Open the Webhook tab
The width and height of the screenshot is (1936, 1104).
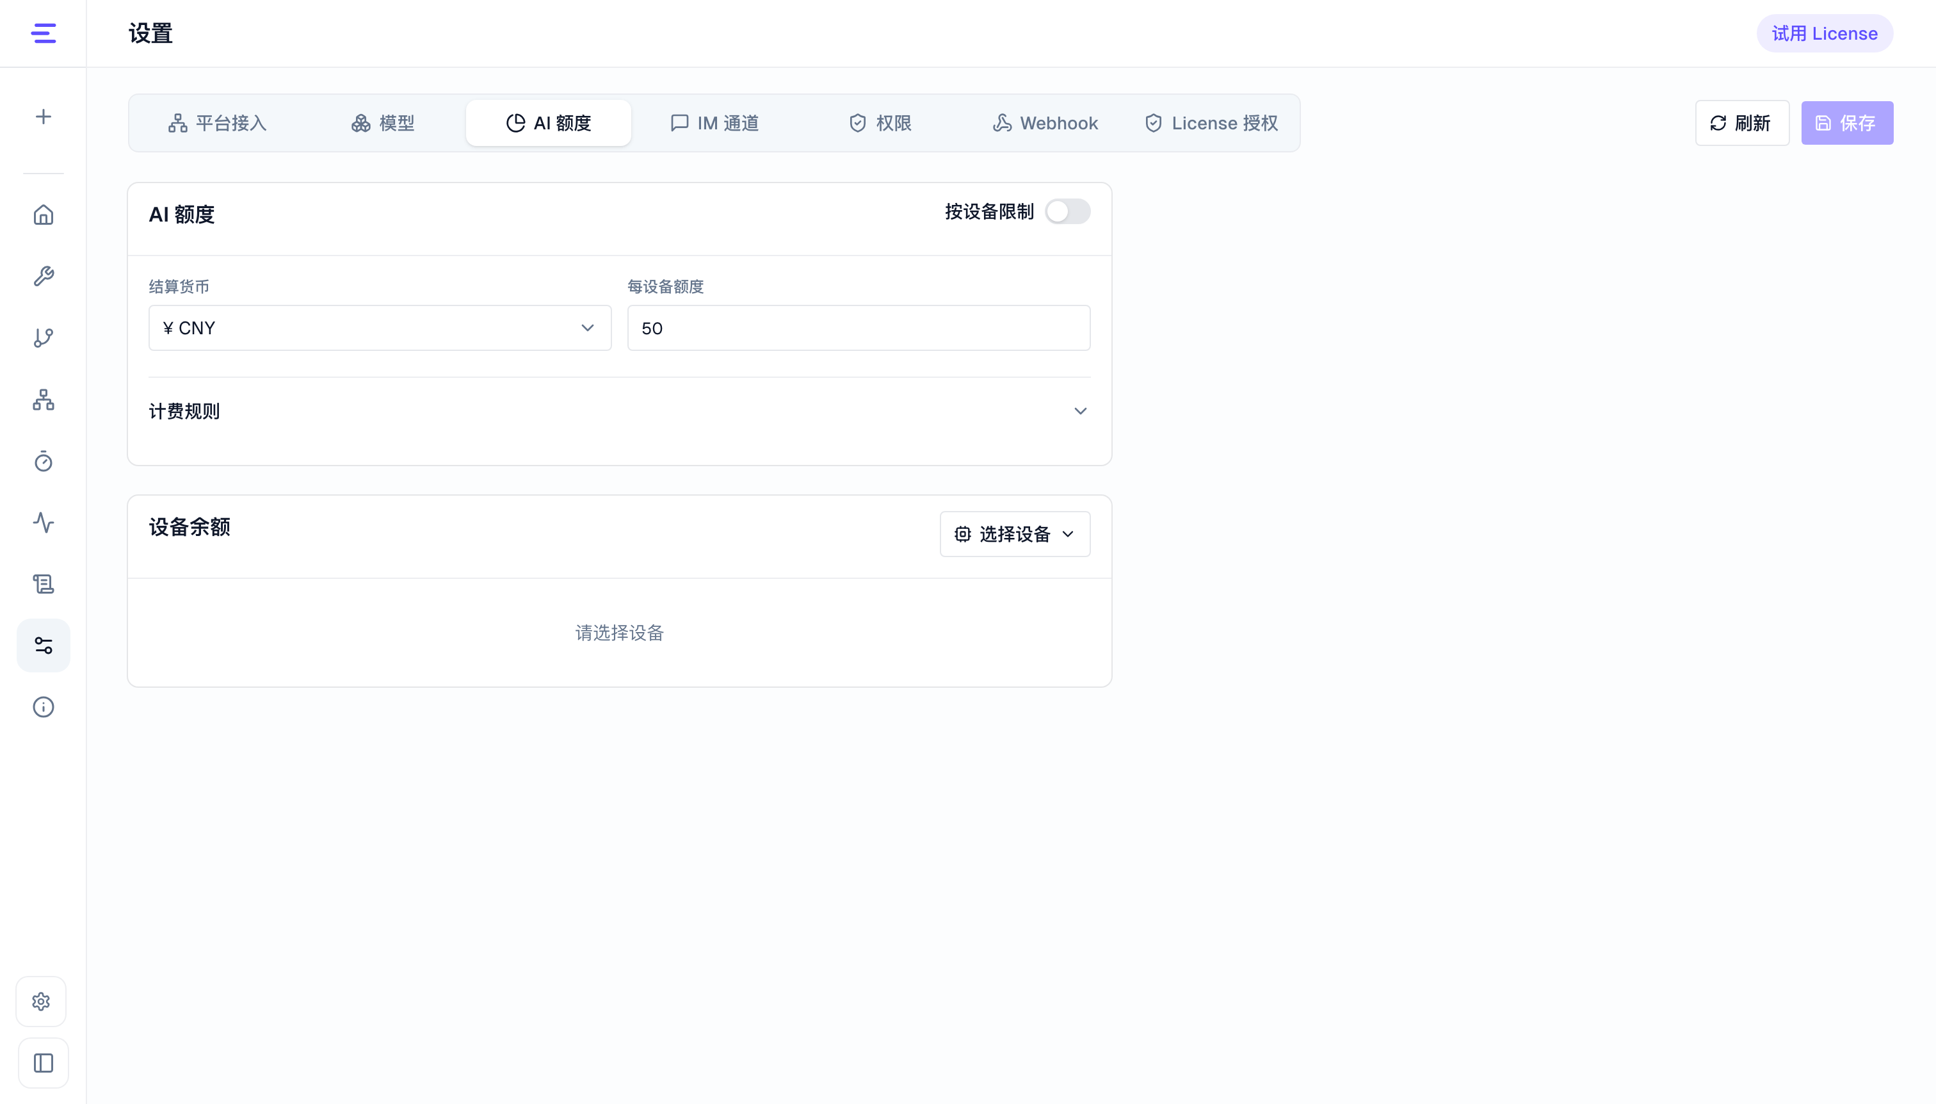click(x=1045, y=123)
